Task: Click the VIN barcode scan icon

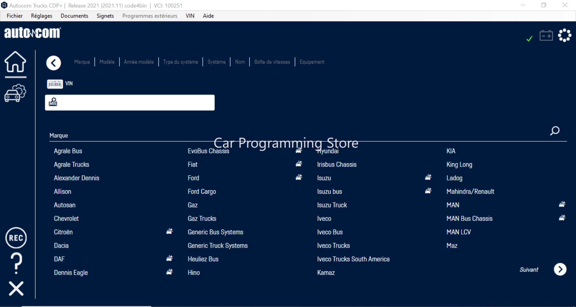Action: pos(55,84)
